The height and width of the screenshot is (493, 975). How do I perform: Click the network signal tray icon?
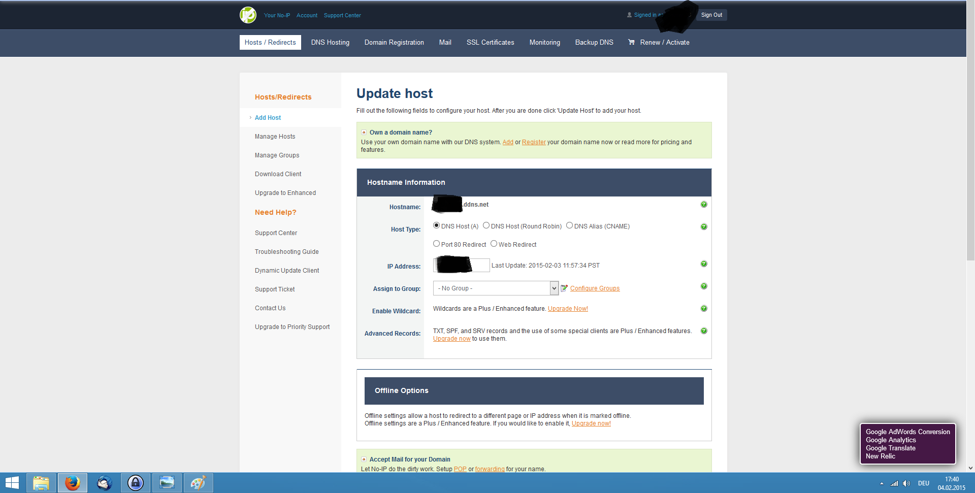click(x=894, y=483)
